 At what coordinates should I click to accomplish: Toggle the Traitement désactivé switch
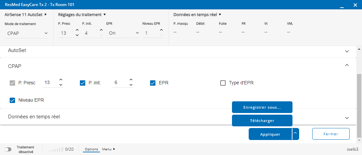[x=8, y=149]
